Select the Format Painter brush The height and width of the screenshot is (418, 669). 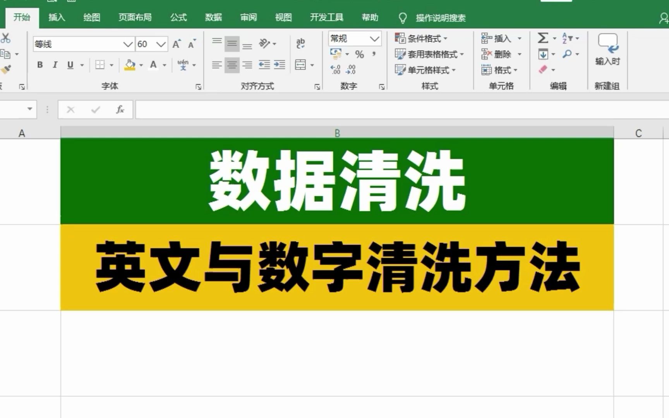click(x=6, y=69)
